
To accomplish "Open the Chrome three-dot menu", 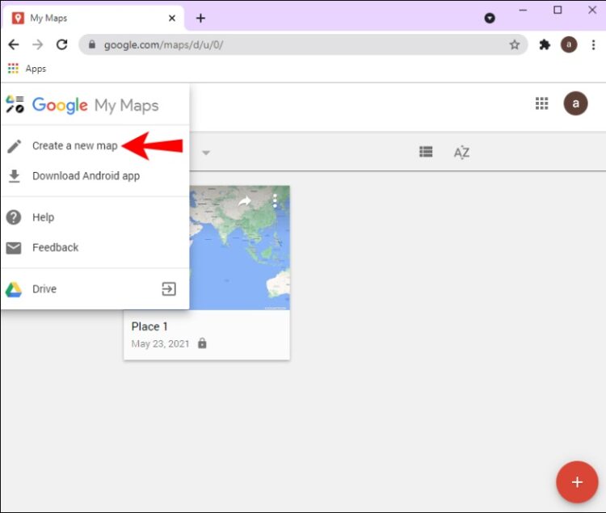I will [593, 44].
